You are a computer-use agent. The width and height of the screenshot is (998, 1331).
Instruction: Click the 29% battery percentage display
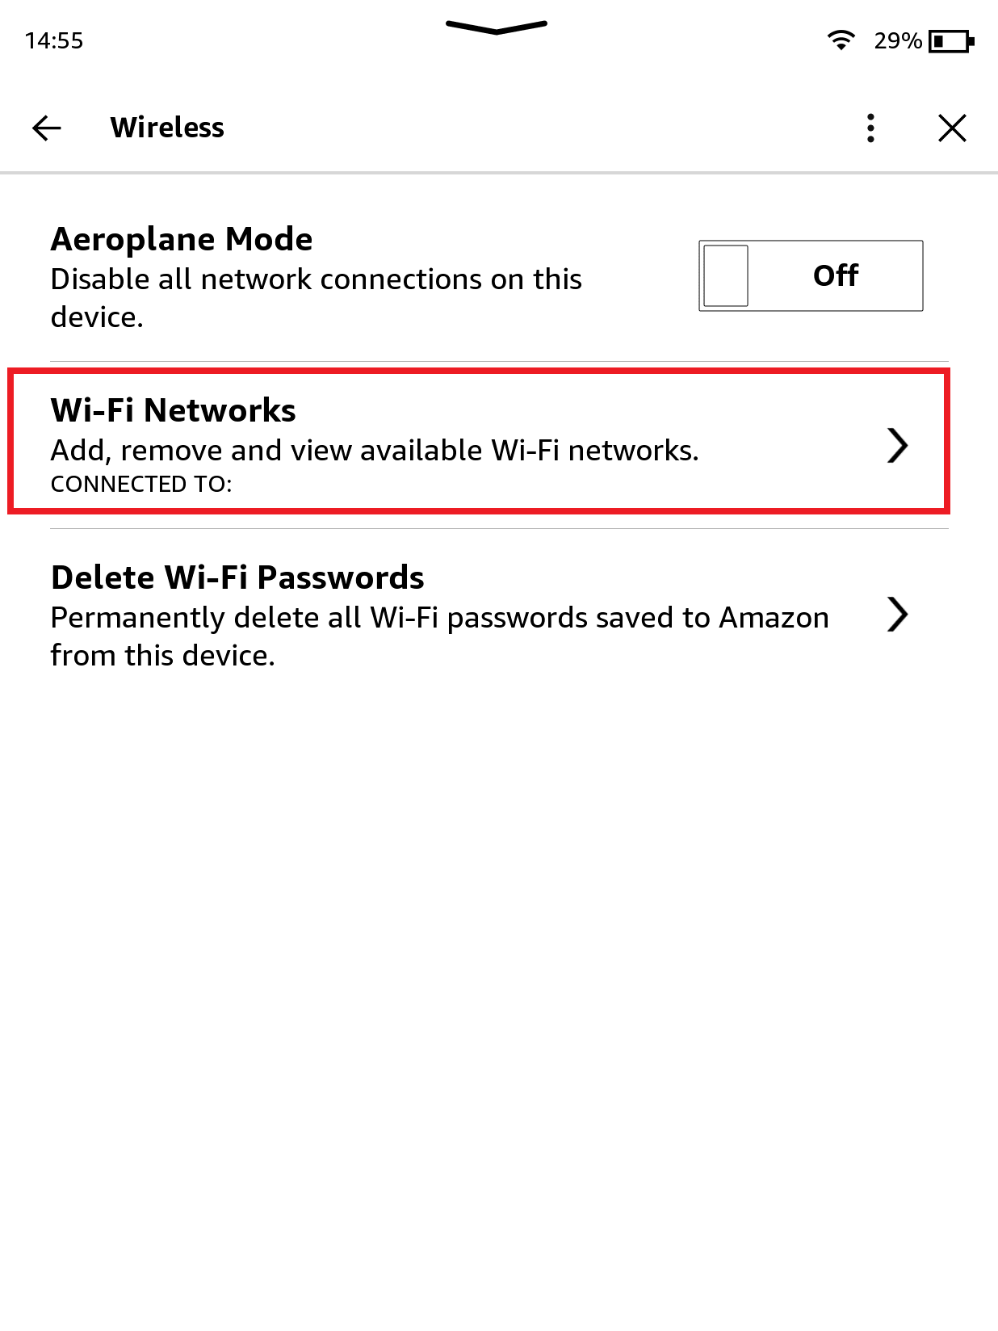[x=896, y=40]
